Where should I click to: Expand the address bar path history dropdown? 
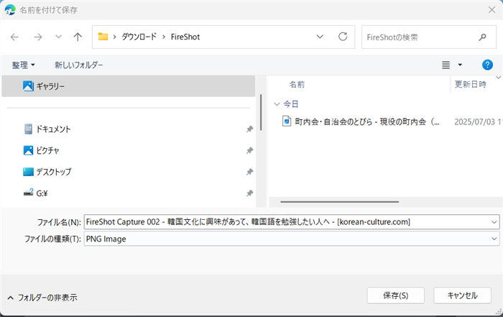click(x=320, y=36)
